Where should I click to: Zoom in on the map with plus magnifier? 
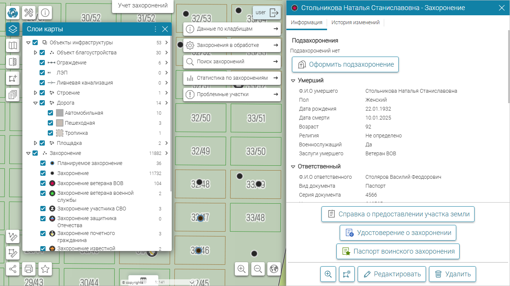[242, 268]
